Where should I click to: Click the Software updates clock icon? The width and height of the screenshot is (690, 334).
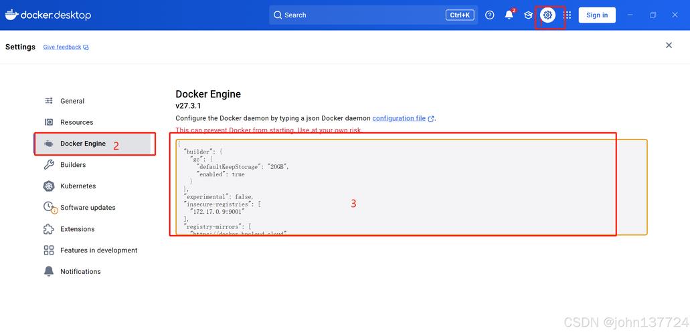tap(50, 207)
